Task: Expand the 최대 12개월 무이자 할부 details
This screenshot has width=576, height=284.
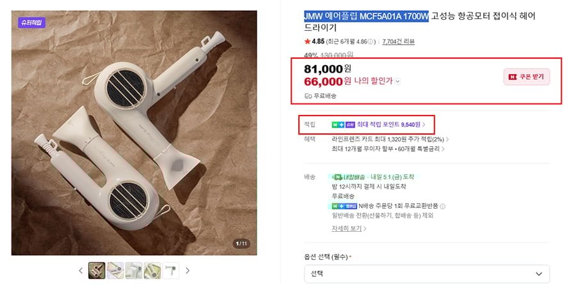Action: click(x=443, y=149)
